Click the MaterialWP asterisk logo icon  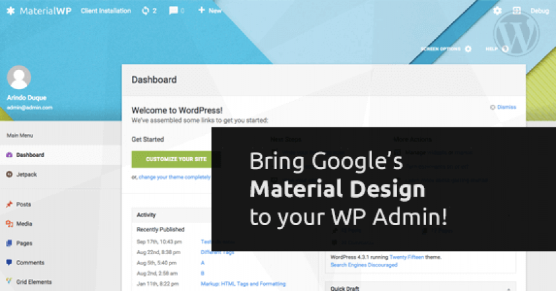pos(10,10)
